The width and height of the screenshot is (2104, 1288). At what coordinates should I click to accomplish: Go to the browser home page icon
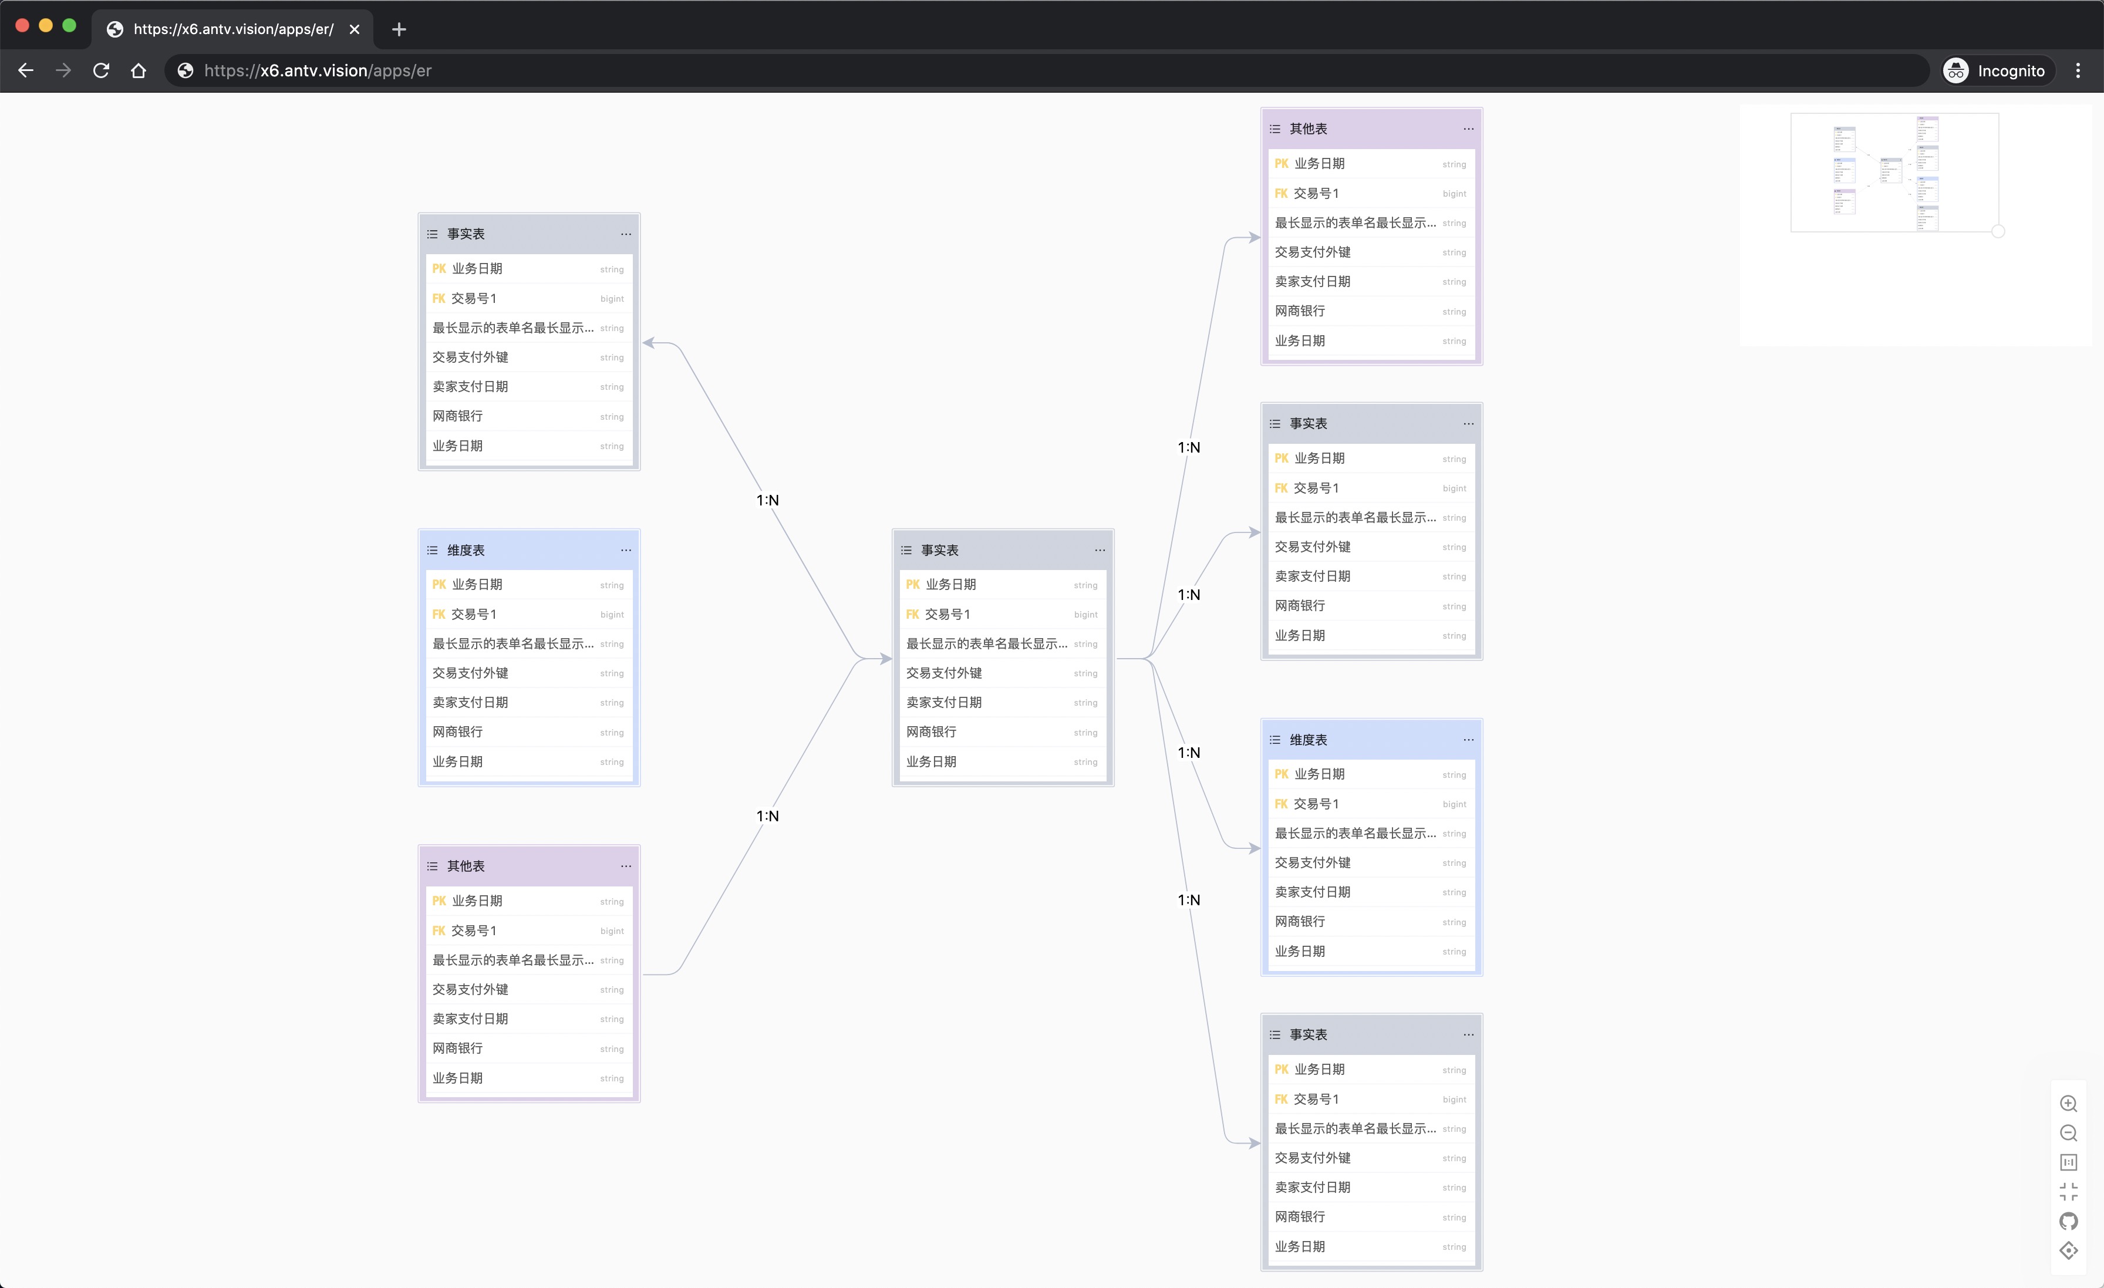click(139, 71)
